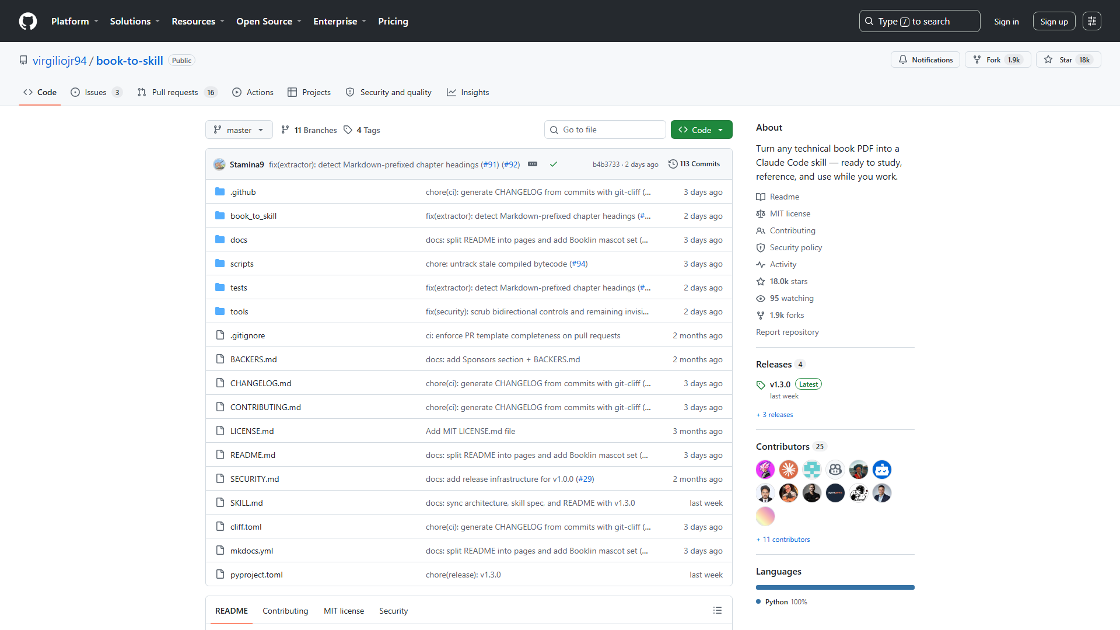Open the CHANGELOG.md file

261,383
